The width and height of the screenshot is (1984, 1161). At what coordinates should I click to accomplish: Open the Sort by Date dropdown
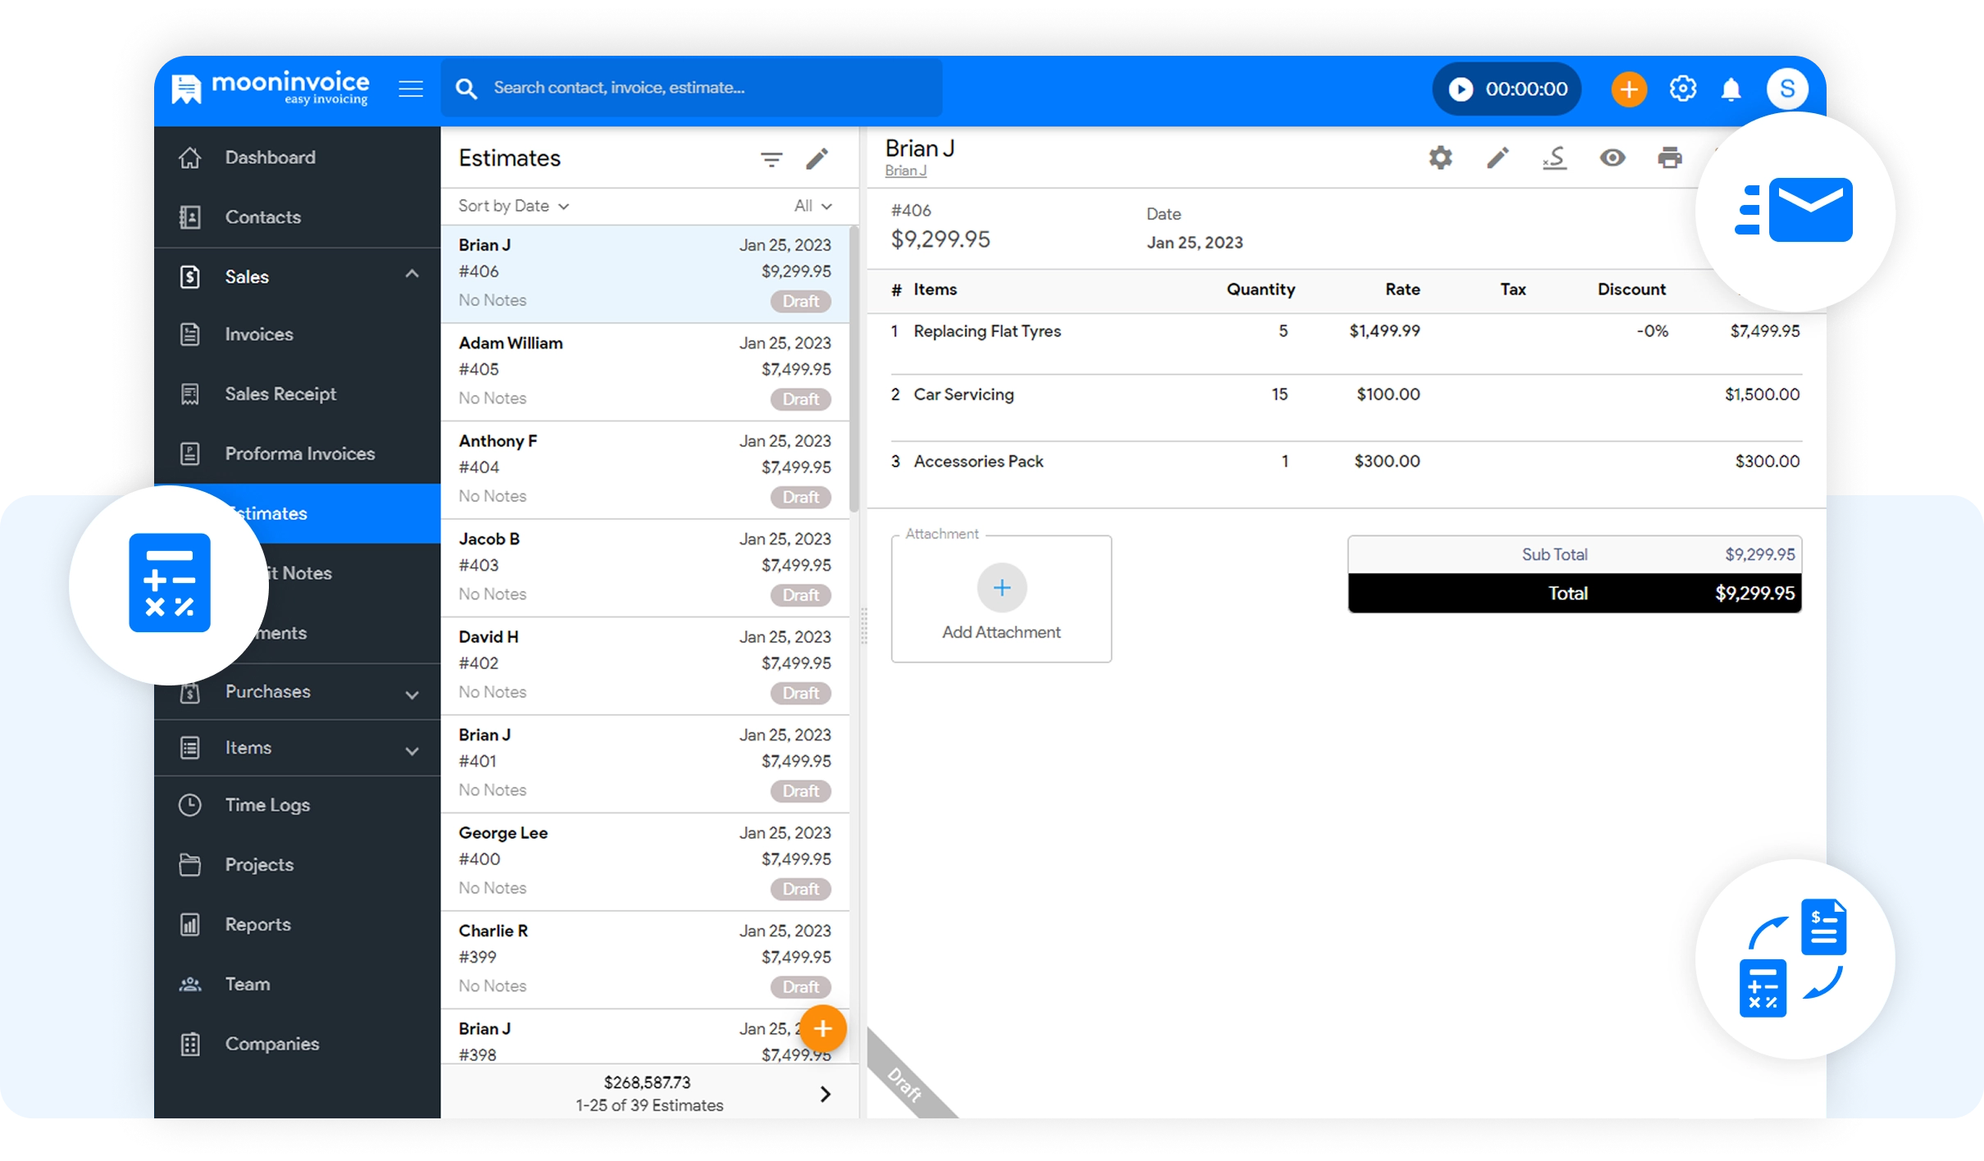coord(513,206)
